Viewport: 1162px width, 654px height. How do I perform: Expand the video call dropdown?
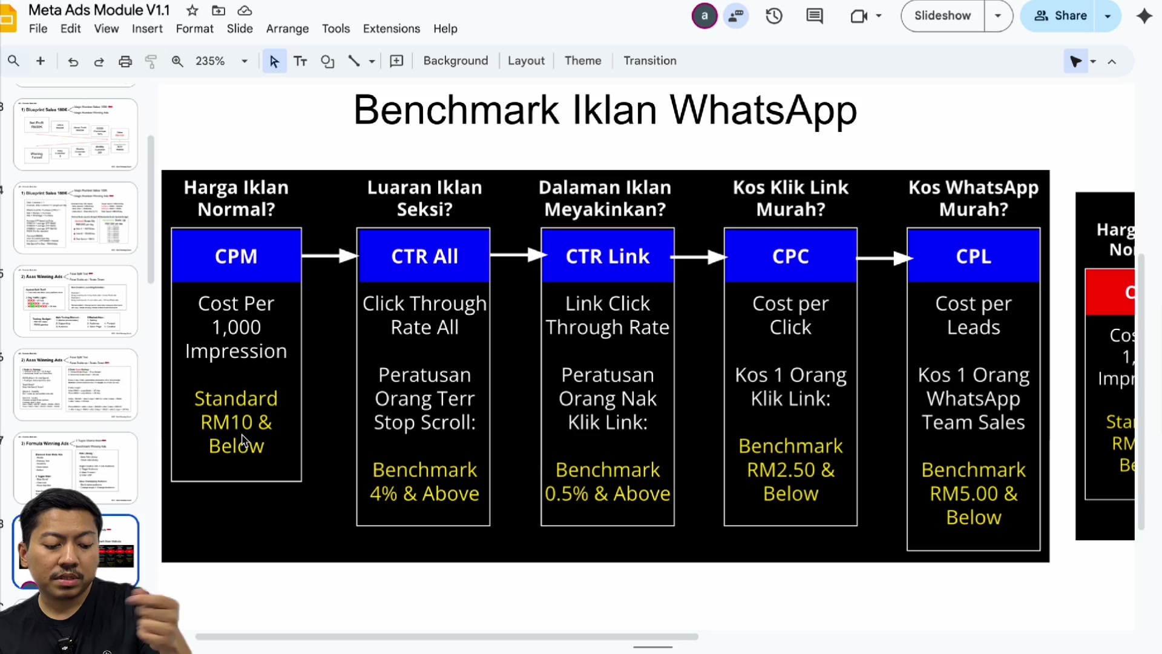tap(879, 16)
